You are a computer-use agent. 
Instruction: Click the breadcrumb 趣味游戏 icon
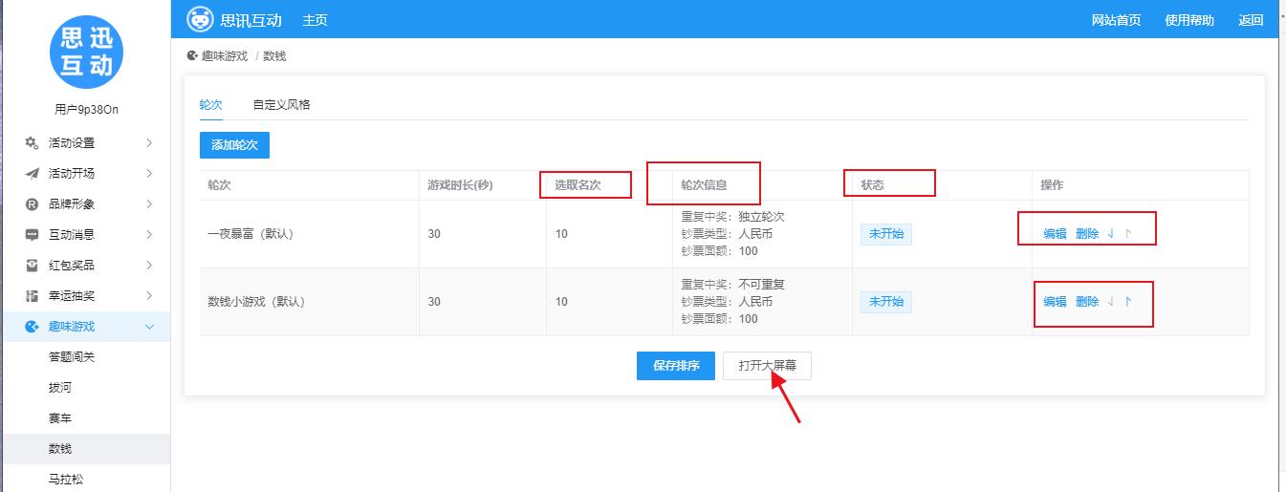(x=192, y=56)
